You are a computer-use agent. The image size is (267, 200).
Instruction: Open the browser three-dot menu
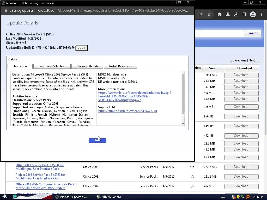261,15
